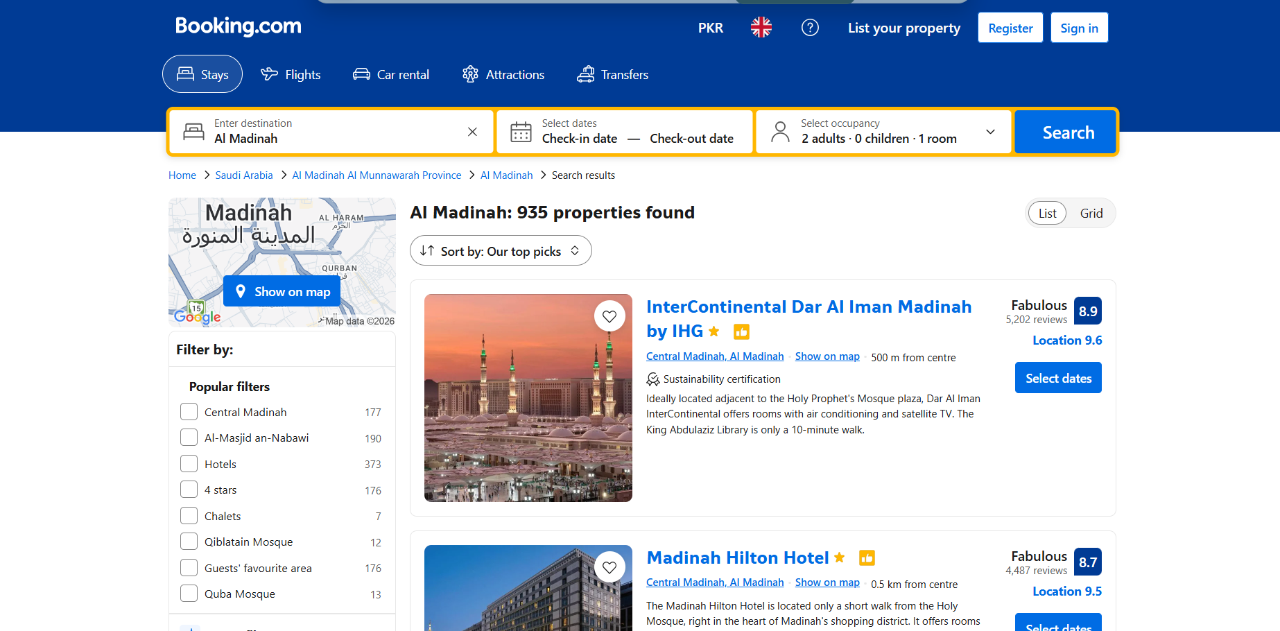
Task: Open the help question mark icon
Action: click(810, 28)
